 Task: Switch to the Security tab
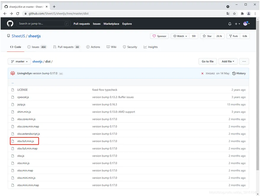(130, 47)
